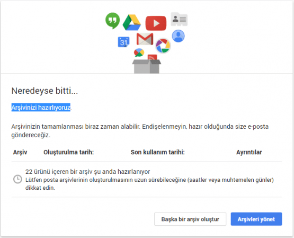Click the Ayrıntılar column header
The image size is (294, 238).
tap(249, 152)
